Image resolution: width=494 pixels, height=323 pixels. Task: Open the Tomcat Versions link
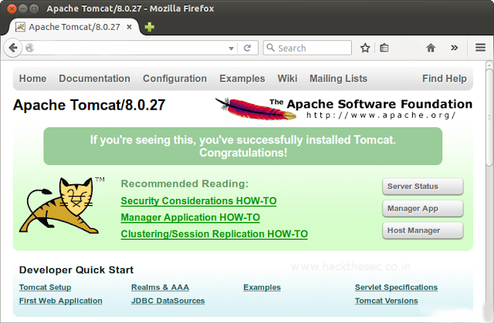[386, 301]
